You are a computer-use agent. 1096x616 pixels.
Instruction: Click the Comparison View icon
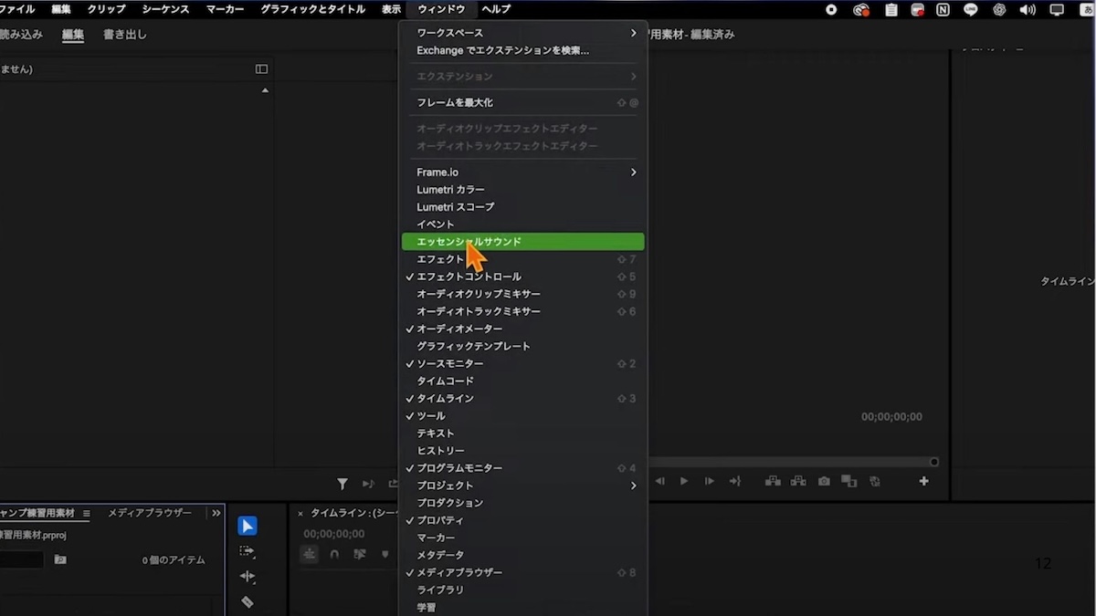[848, 481]
